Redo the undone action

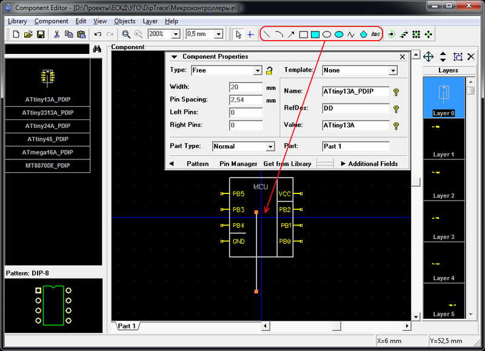[x=110, y=34]
